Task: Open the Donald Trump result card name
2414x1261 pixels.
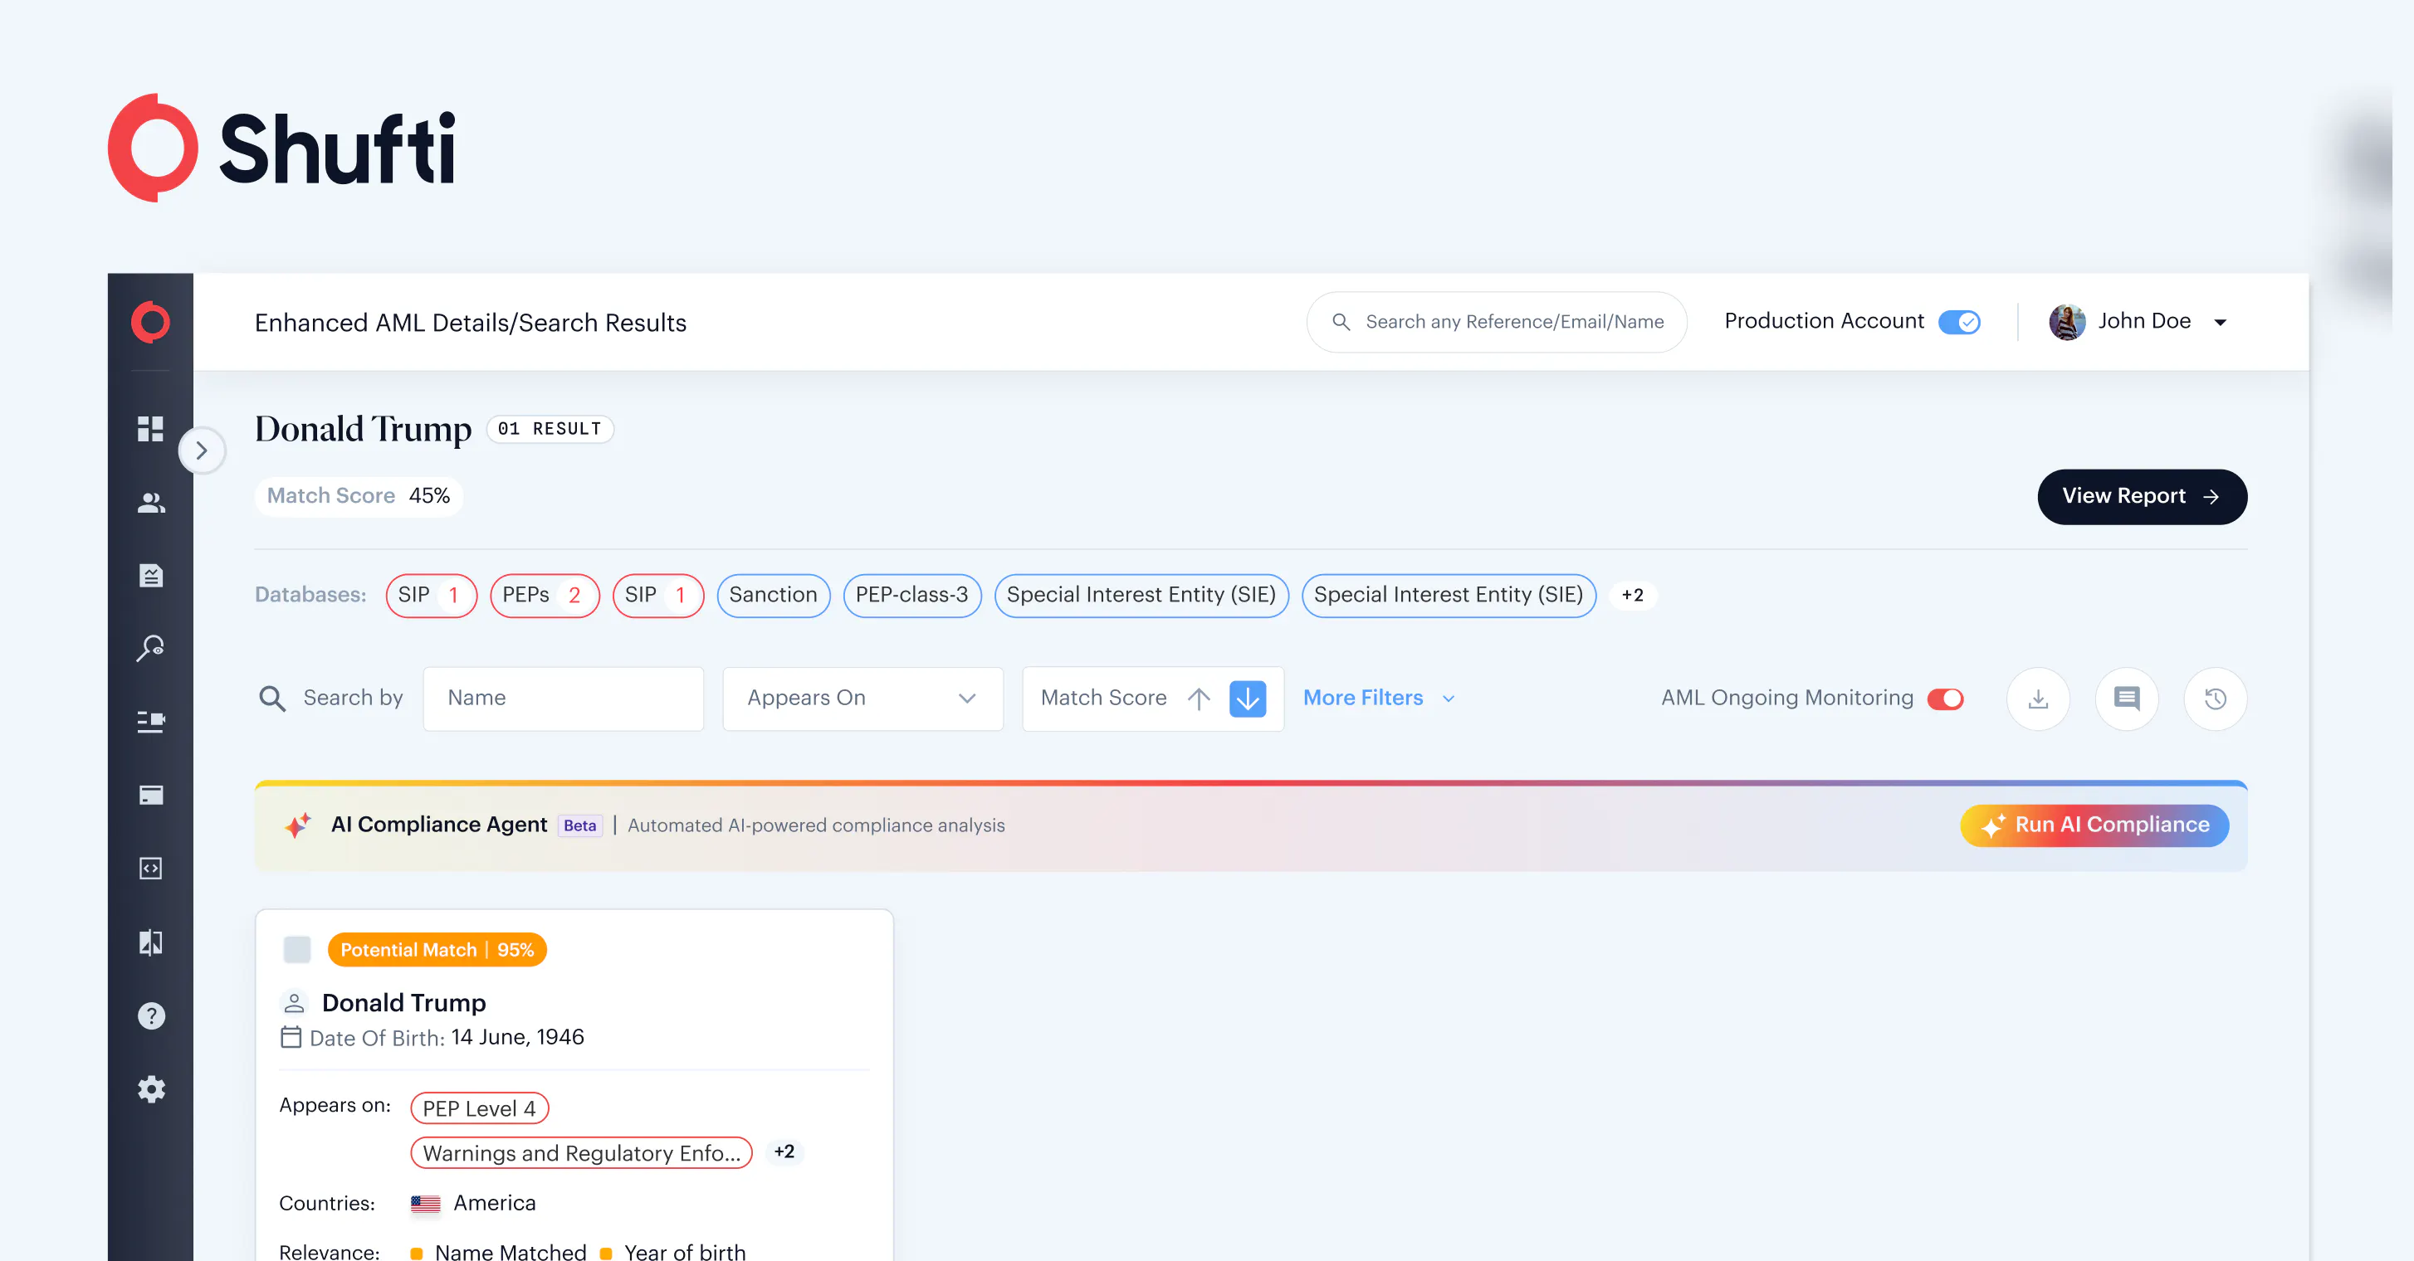Action: coord(404,1003)
